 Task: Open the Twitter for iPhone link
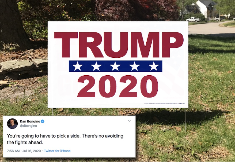57,151
